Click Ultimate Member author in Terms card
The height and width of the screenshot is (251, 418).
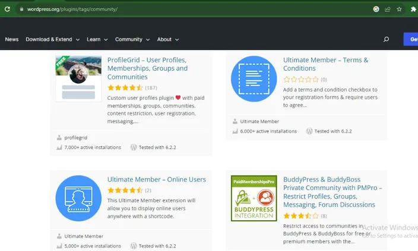(x=259, y=121)
